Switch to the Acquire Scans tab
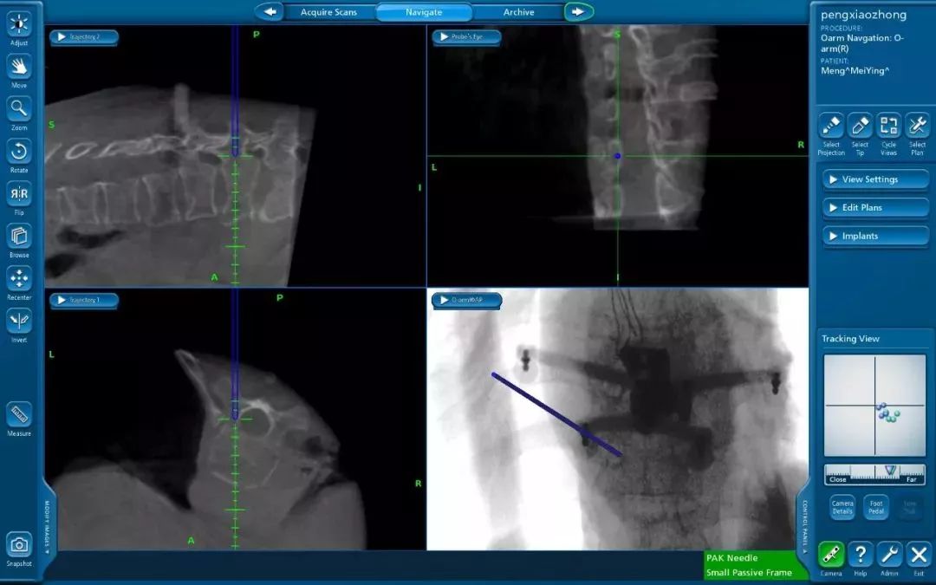 (x=328, y=12)
